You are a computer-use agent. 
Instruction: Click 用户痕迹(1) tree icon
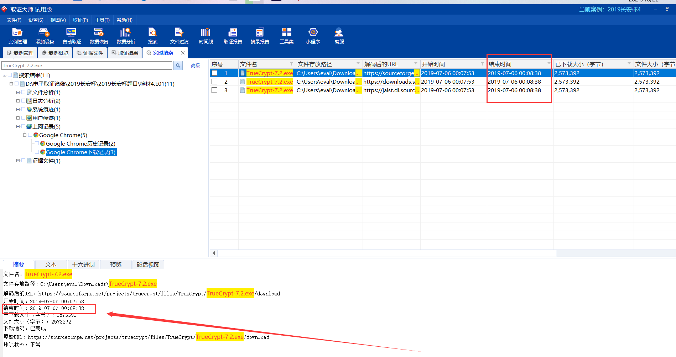tap(29, 118)
